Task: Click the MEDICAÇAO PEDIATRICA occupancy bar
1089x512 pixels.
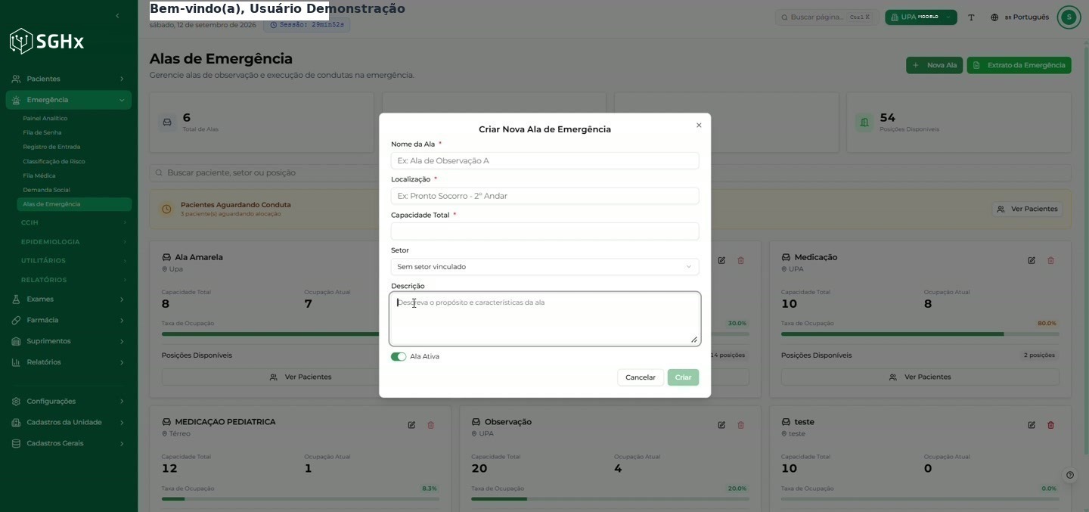Action: coord(300,499)
